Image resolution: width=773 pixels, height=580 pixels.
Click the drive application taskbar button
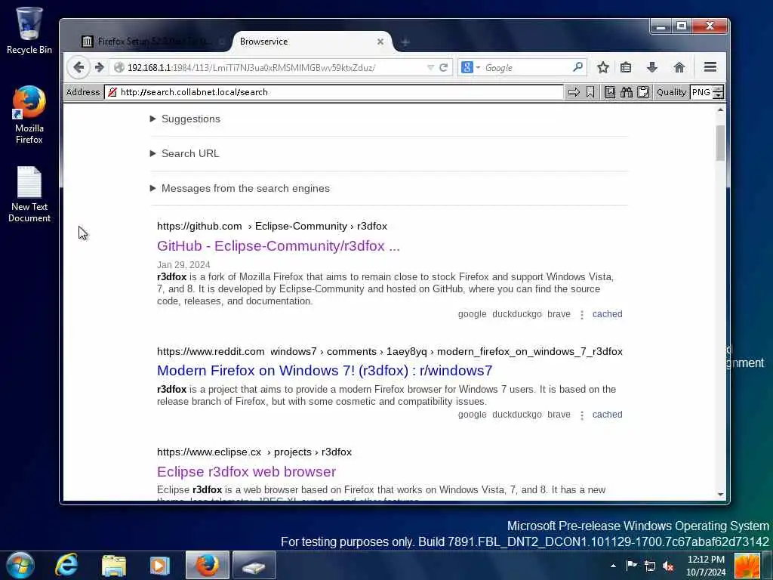point(254,565)
